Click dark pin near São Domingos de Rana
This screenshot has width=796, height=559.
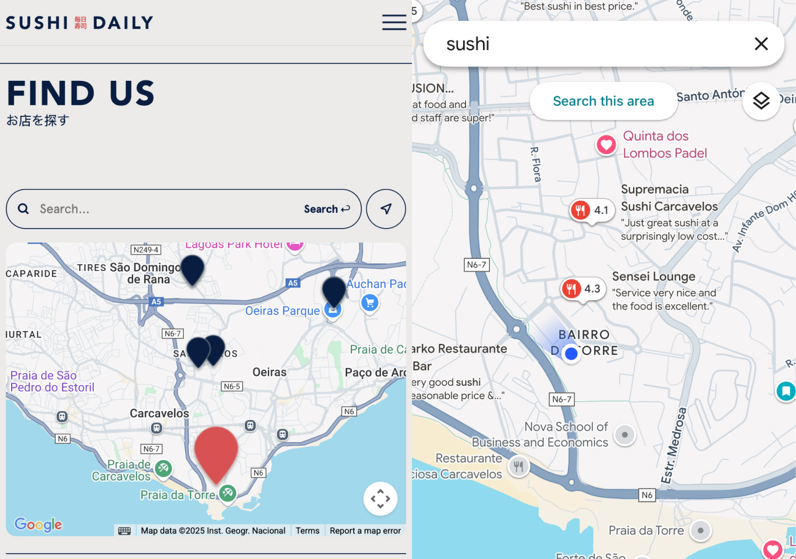(x=192, y=269)
